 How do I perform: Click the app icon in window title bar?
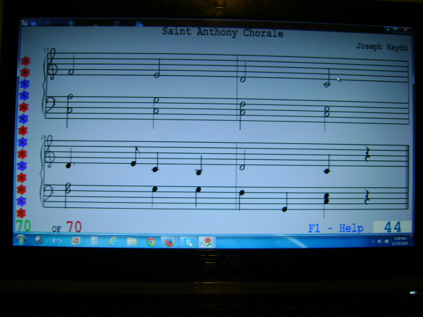[25, 22]
